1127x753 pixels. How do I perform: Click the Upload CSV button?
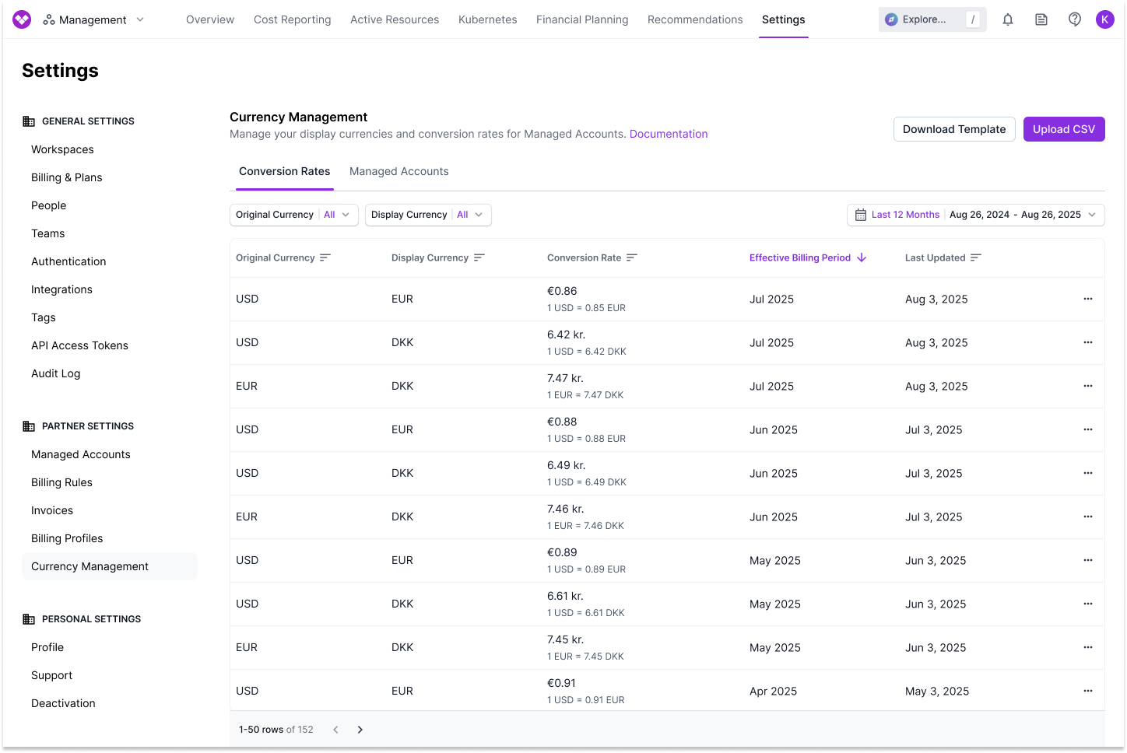tap(1063, 129)
